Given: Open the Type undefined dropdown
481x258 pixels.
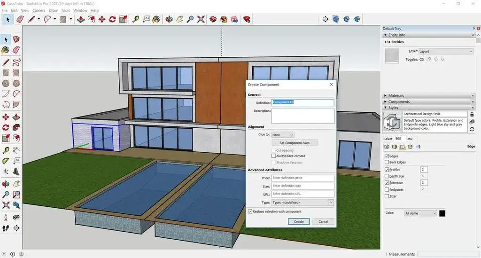Looking at the screenshot, I should coord(303,202).
